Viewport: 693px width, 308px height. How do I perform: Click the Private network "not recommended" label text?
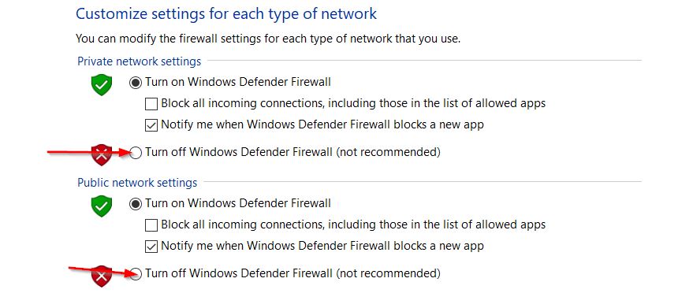[x=388, y=153]
